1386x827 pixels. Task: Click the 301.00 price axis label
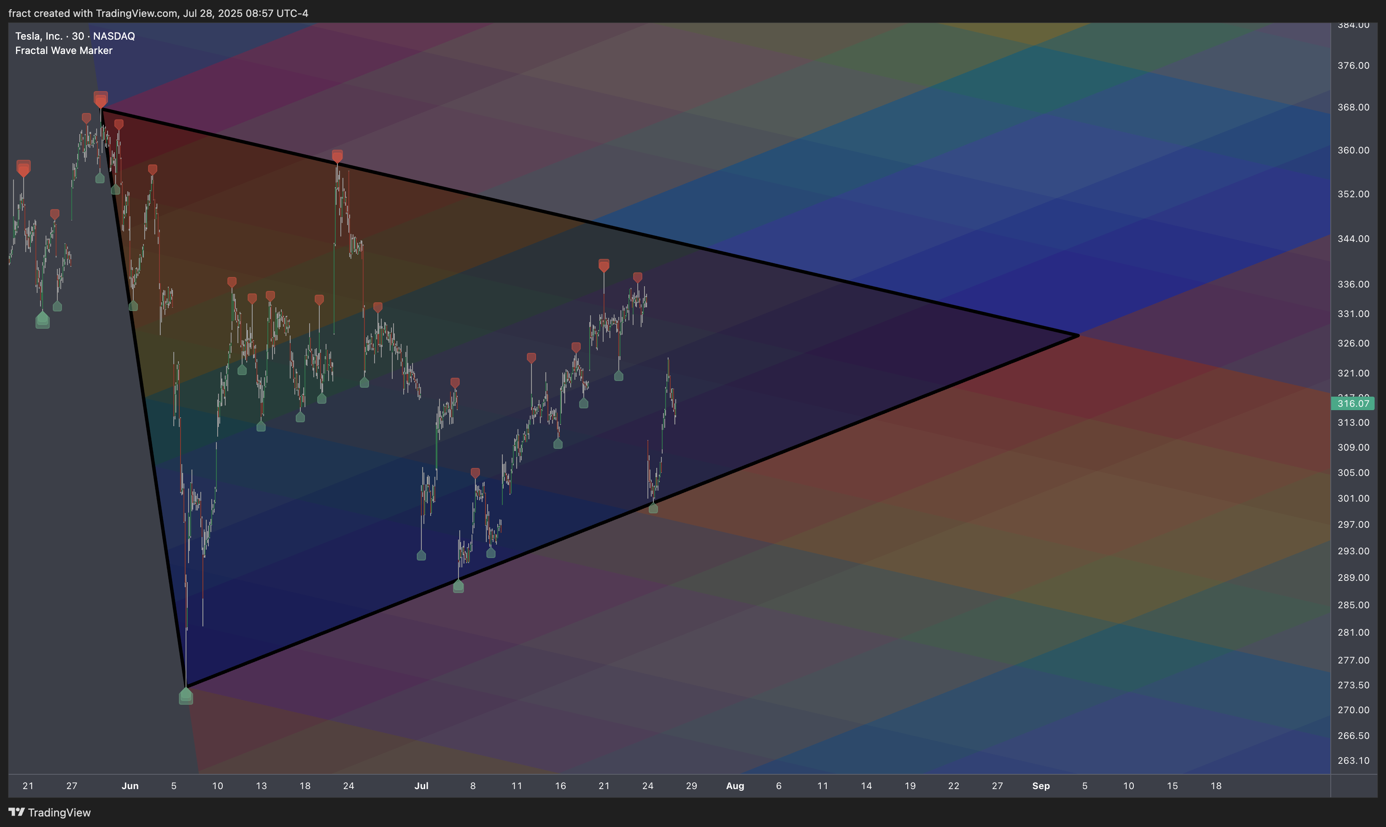point(1353,498)
